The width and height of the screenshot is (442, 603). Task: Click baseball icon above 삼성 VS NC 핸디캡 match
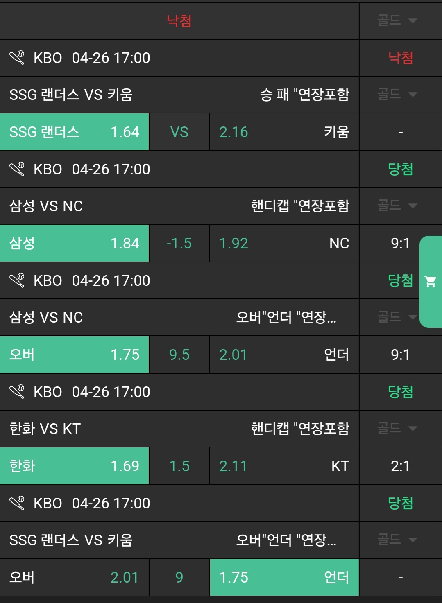tap(17, 169)
